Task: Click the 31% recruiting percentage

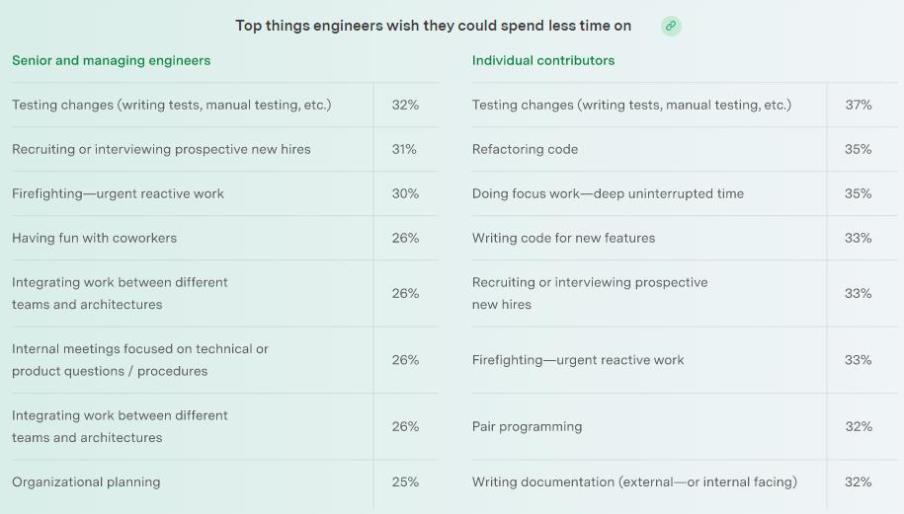Action: 404,149
